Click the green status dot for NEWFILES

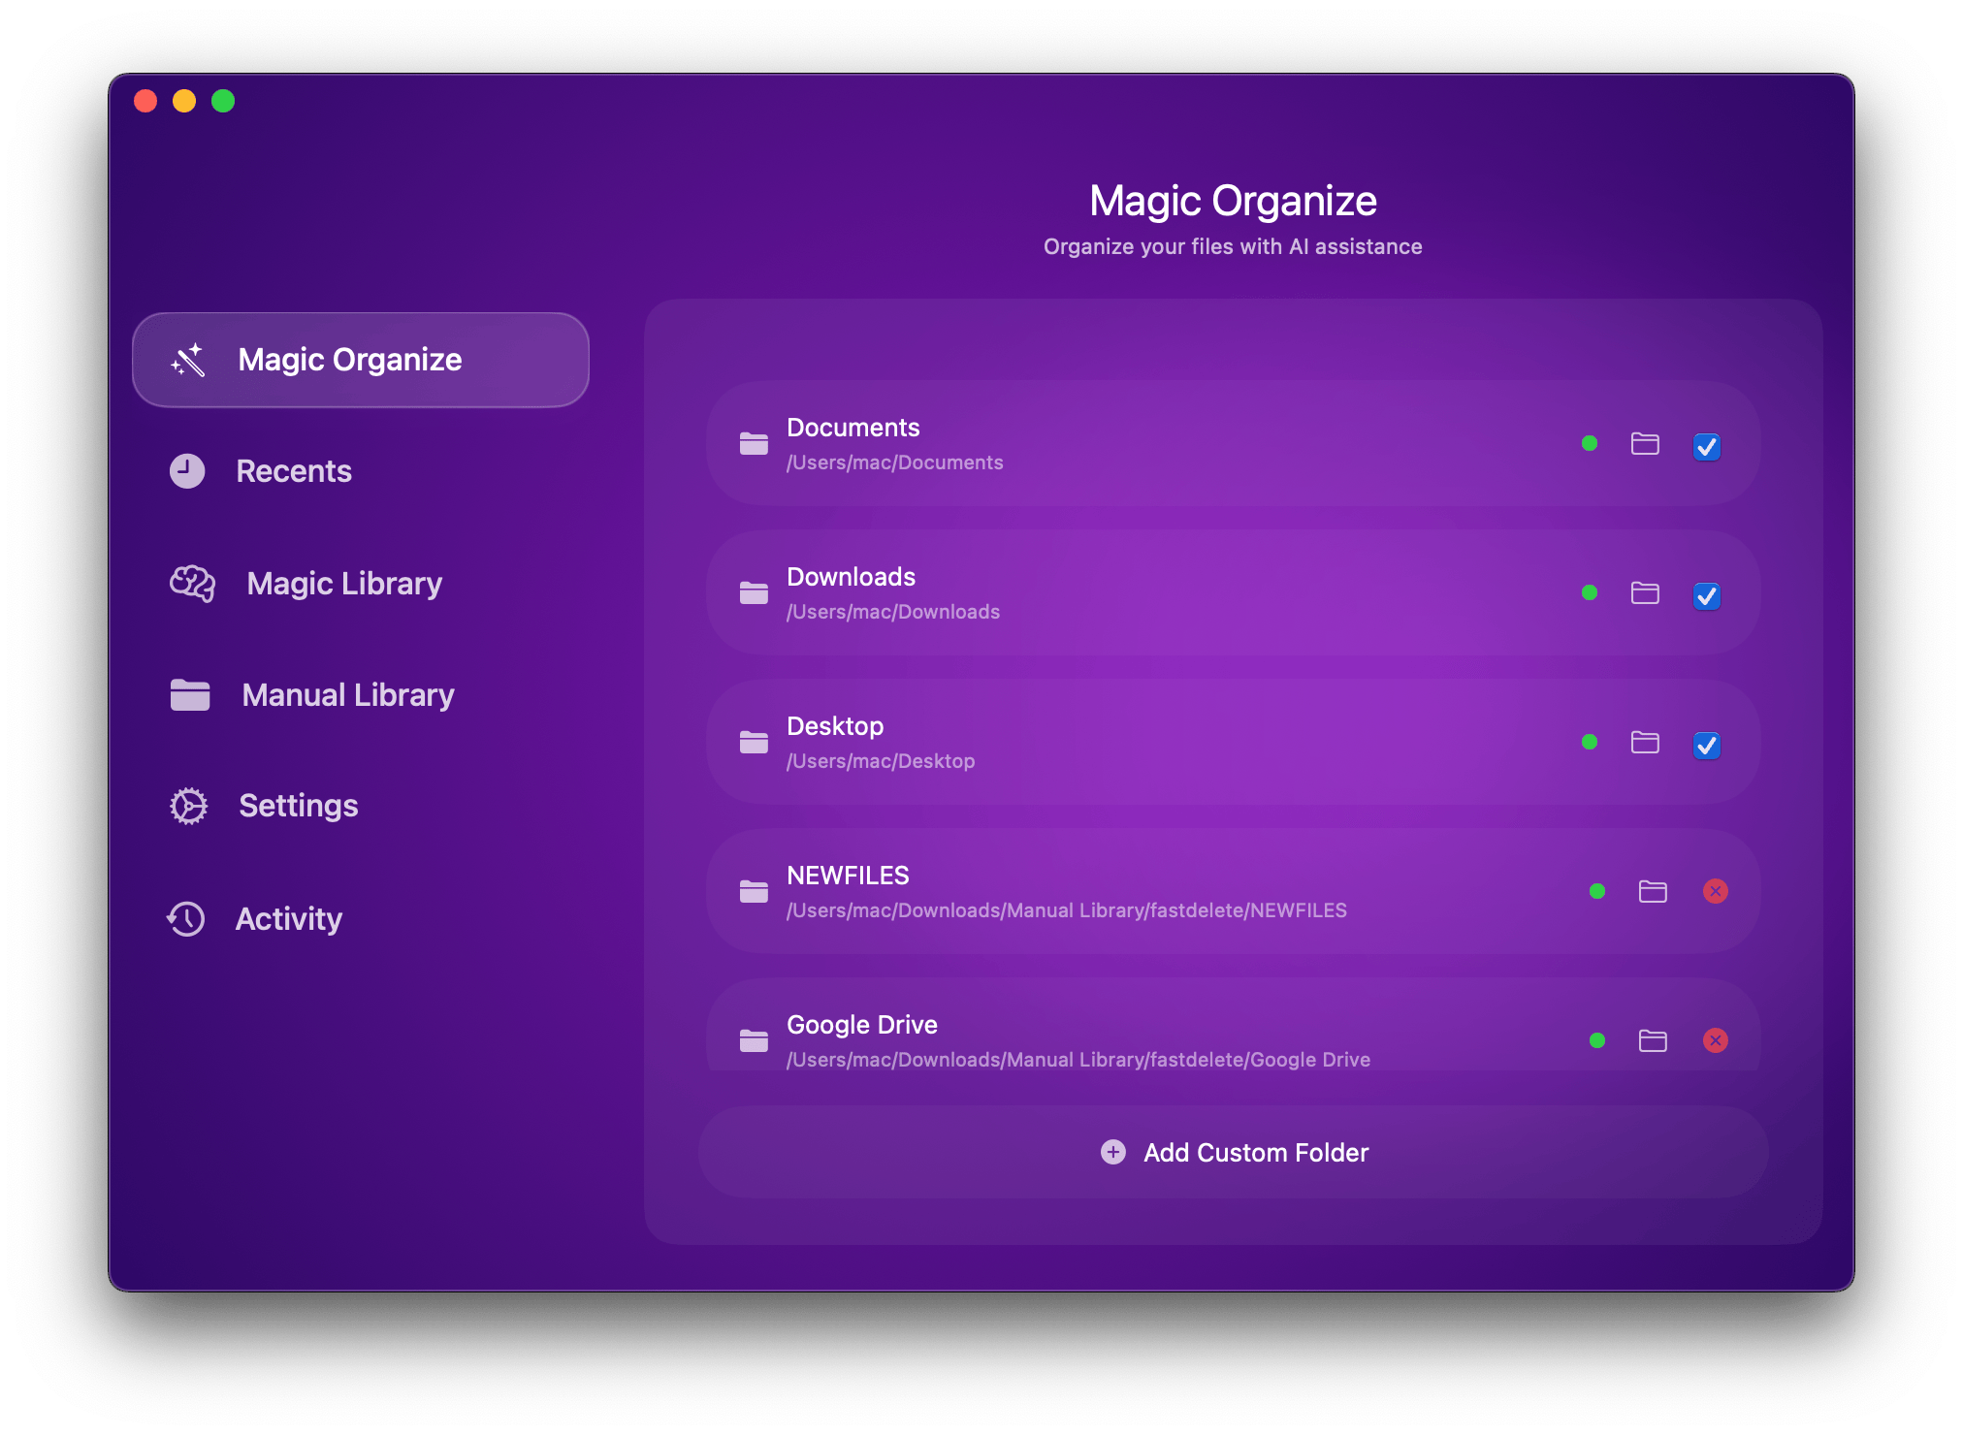tap(1597, 891)
